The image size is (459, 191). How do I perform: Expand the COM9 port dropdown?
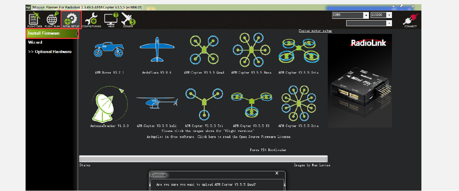click(x=366, y=15)
